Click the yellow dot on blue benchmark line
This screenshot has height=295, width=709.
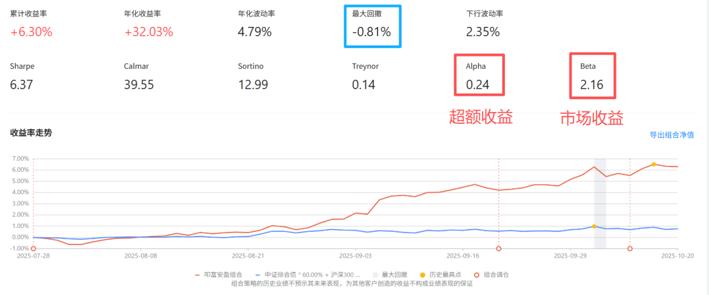(594, 226)
